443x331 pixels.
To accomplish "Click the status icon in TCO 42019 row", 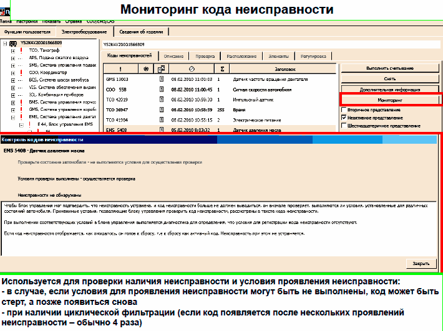I will (x=162, y=100).
